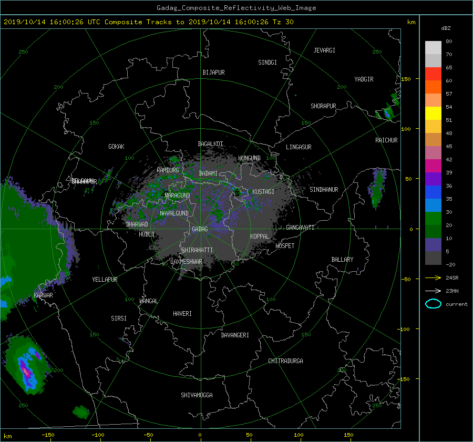Click the UTC timestamp header line

tap(148, 22)
